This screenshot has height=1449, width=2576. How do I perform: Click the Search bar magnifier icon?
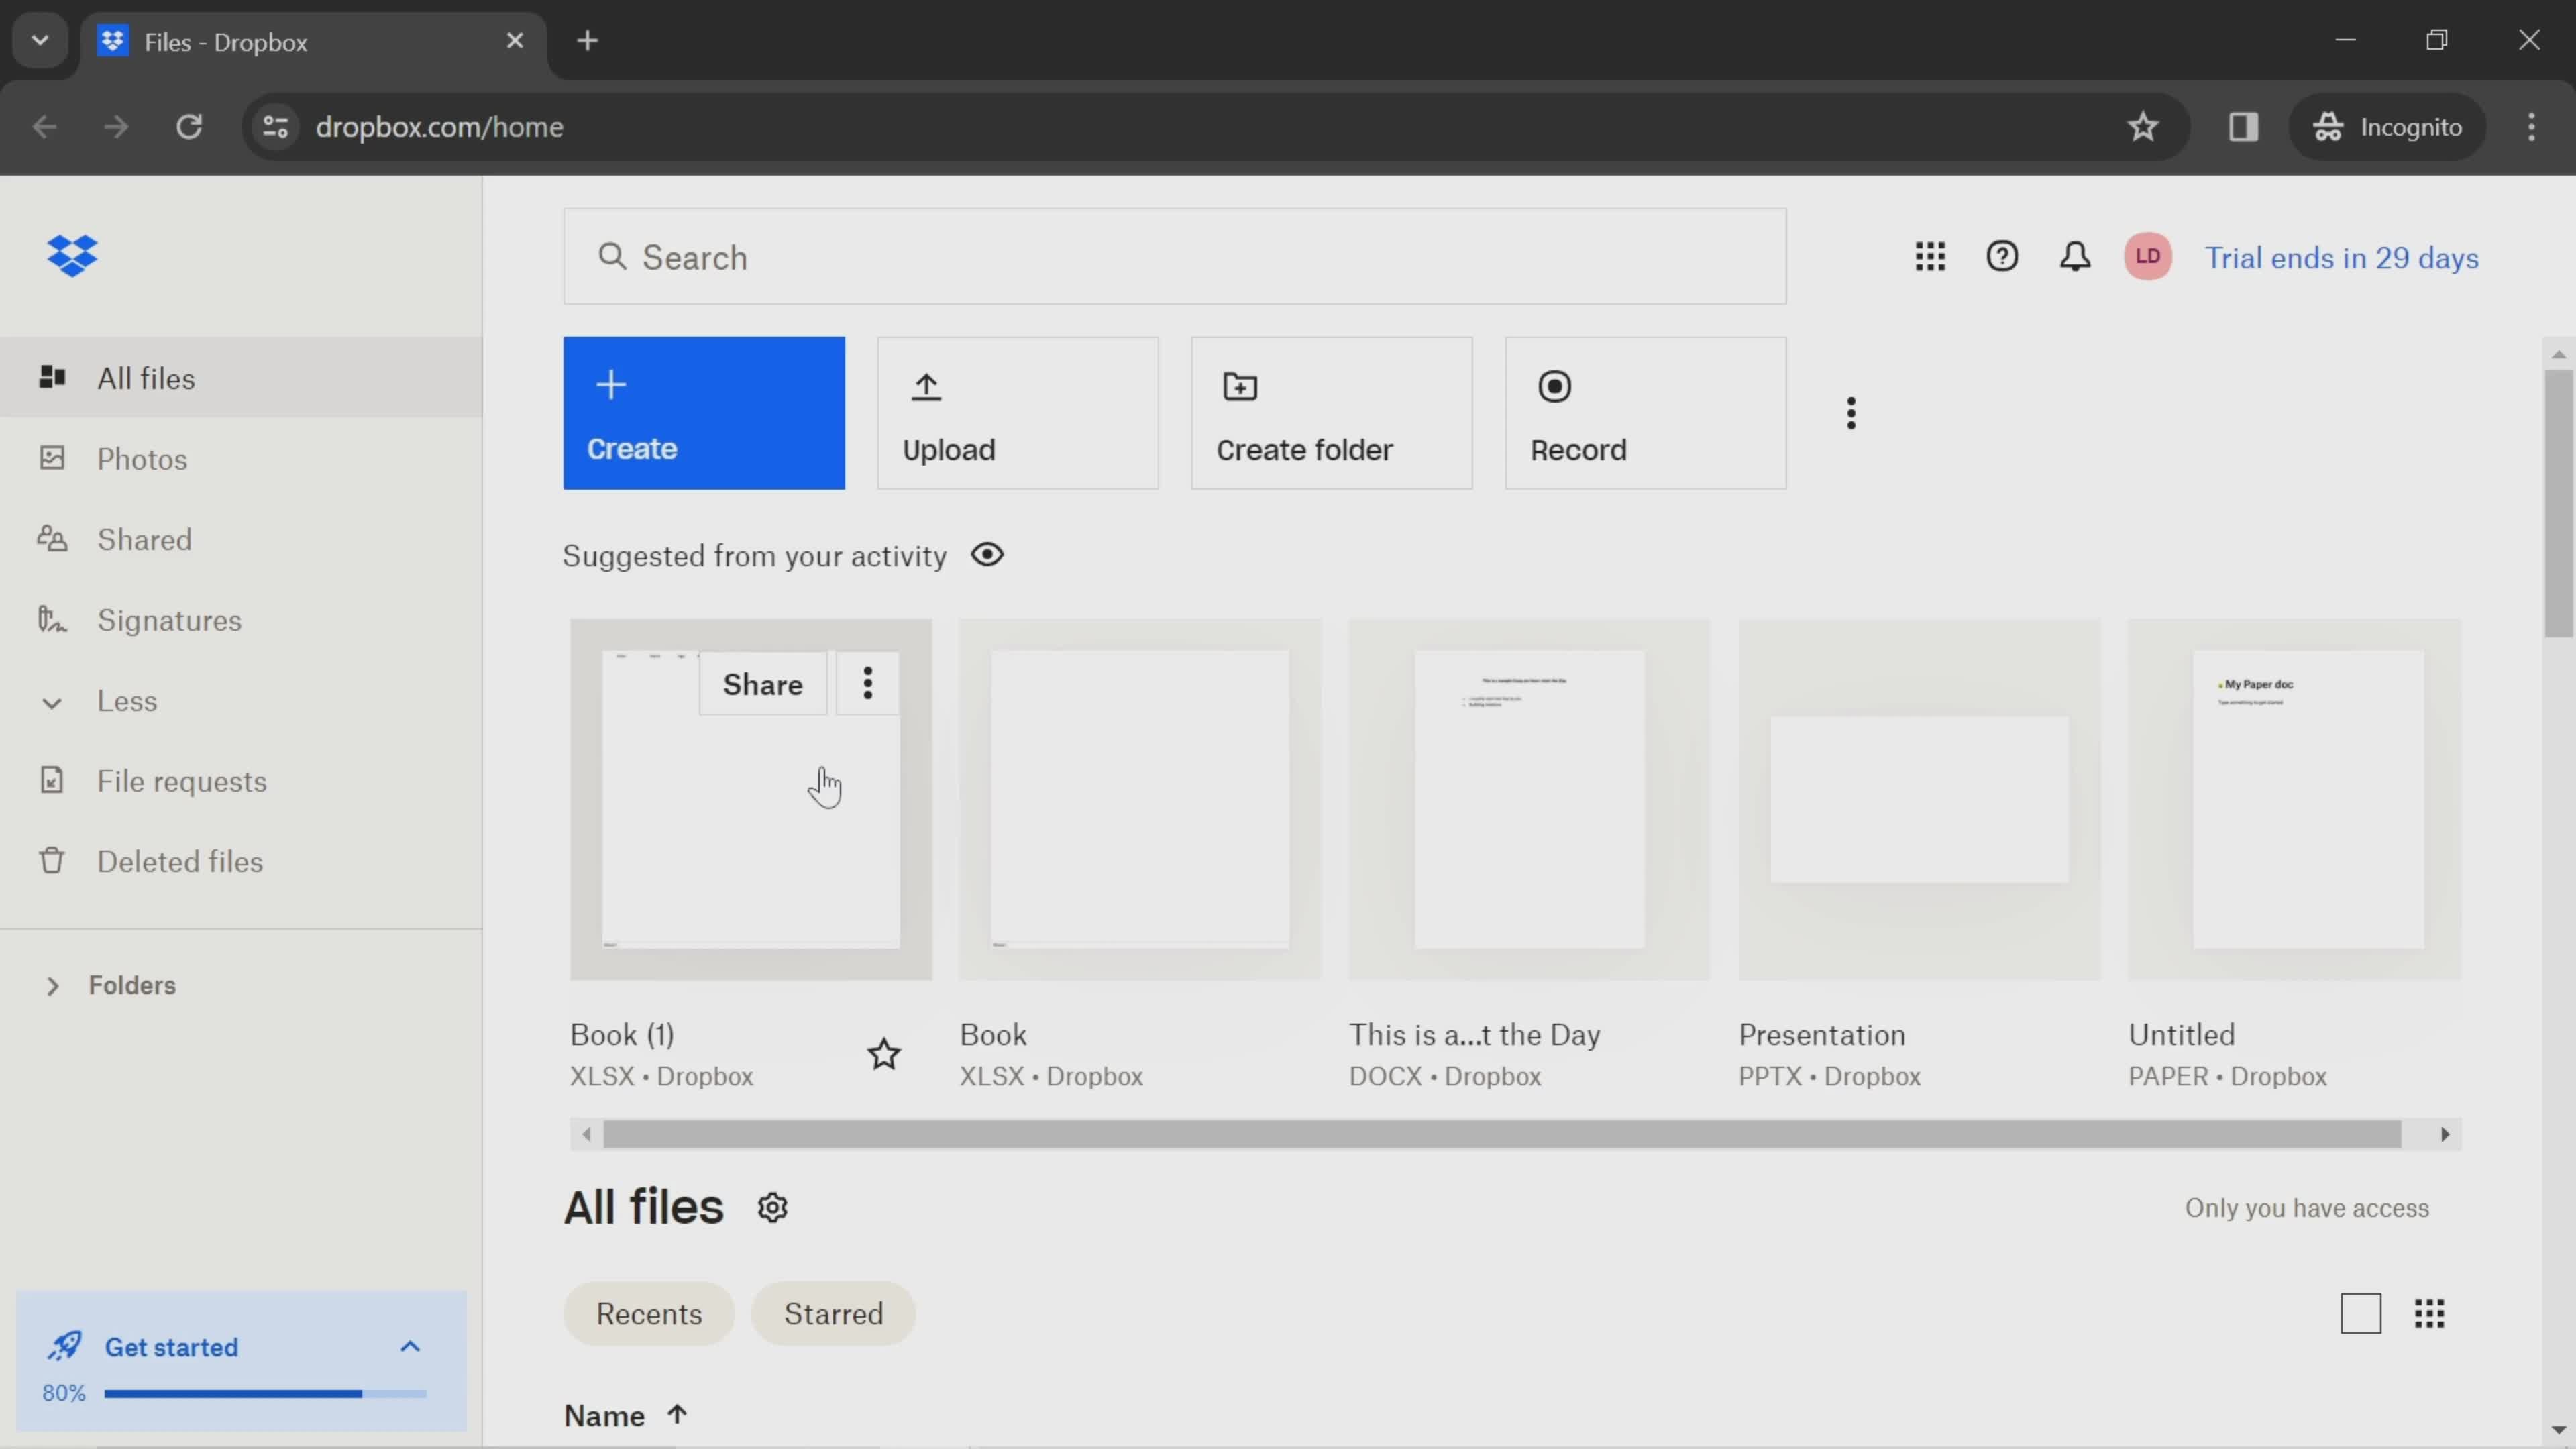612,256
